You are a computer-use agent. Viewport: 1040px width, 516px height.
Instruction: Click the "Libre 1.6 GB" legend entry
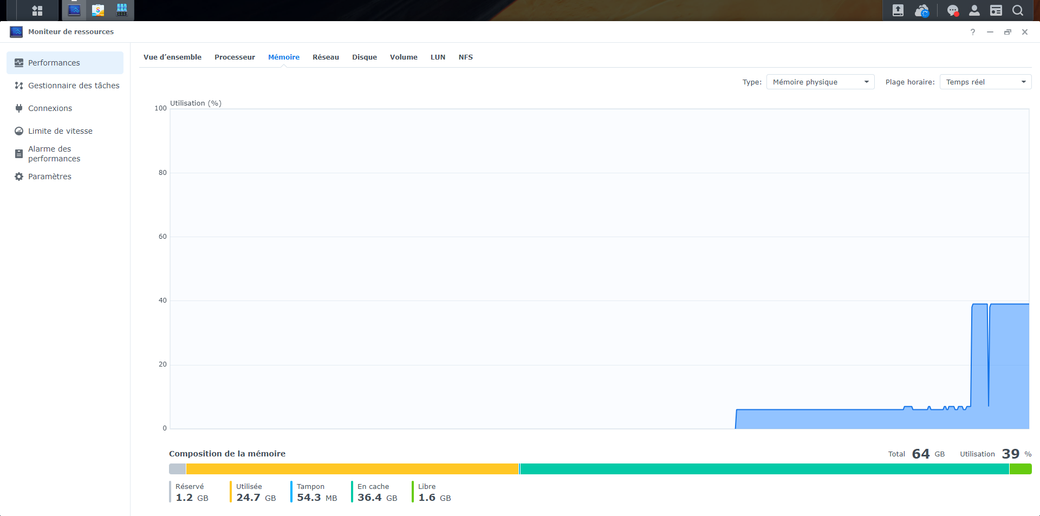432,492
